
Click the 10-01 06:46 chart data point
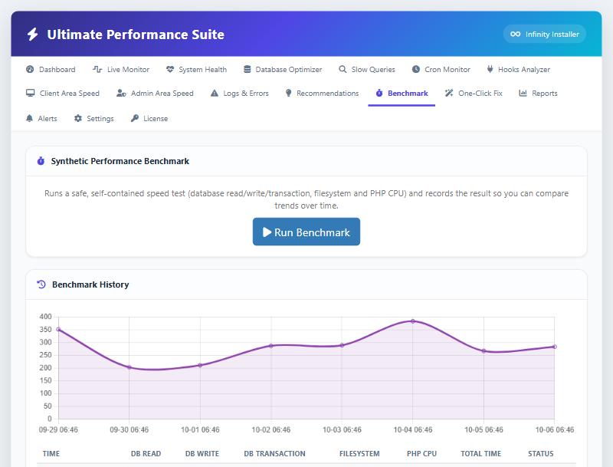(200, 365)
